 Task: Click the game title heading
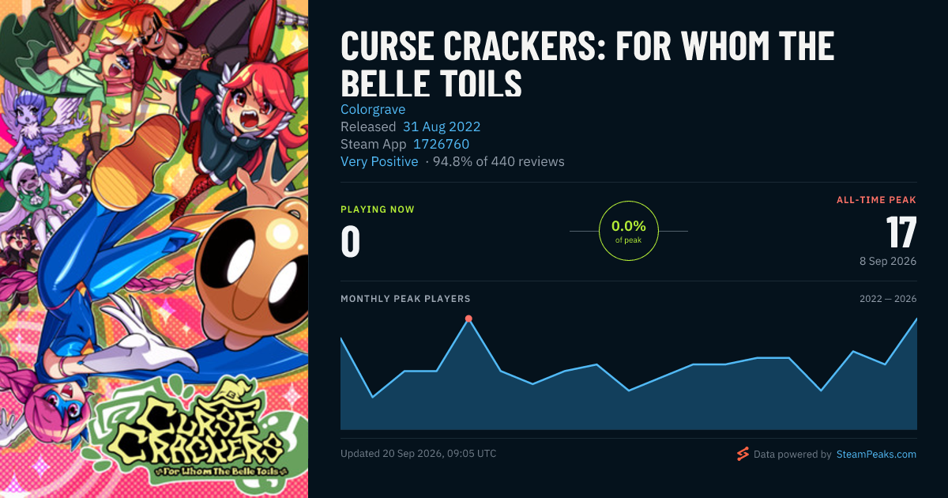point(587,65)
